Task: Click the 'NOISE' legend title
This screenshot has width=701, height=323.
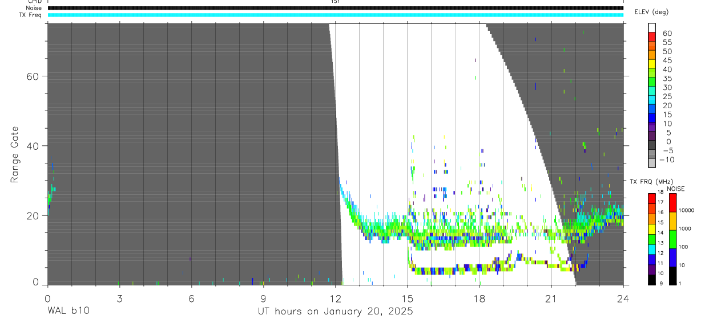Action: tap(675, 189)
